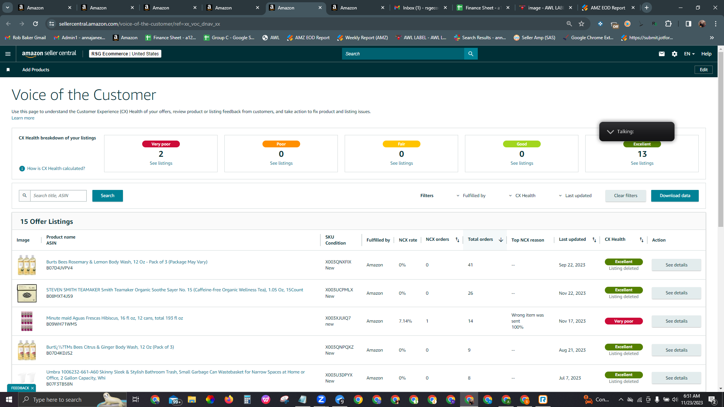Click the browser address bar

(x=309, y=24)
